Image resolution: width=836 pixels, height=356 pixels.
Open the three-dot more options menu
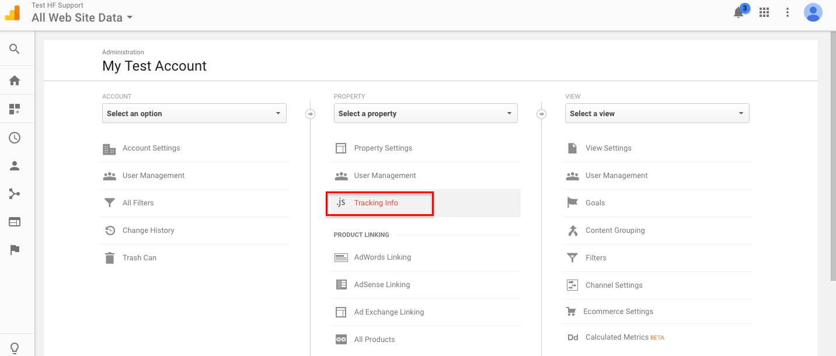click(788, 12)
